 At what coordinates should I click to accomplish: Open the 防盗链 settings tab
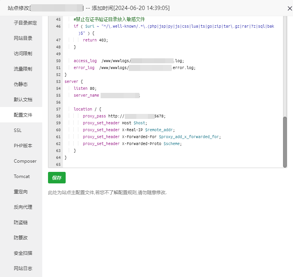click(21, 222)
